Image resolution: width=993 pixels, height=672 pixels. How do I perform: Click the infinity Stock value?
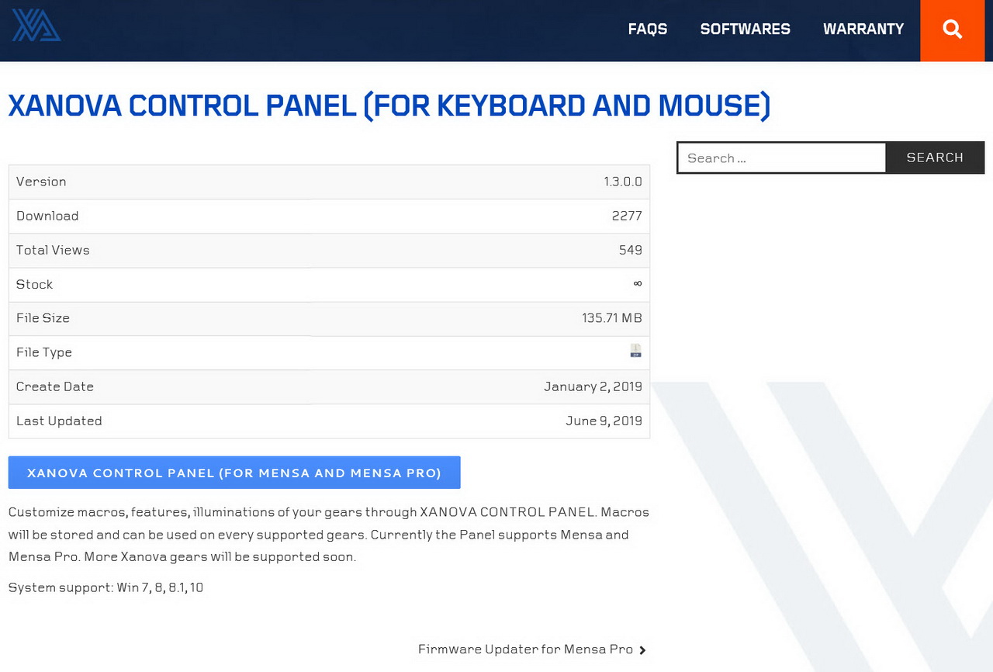638,284
